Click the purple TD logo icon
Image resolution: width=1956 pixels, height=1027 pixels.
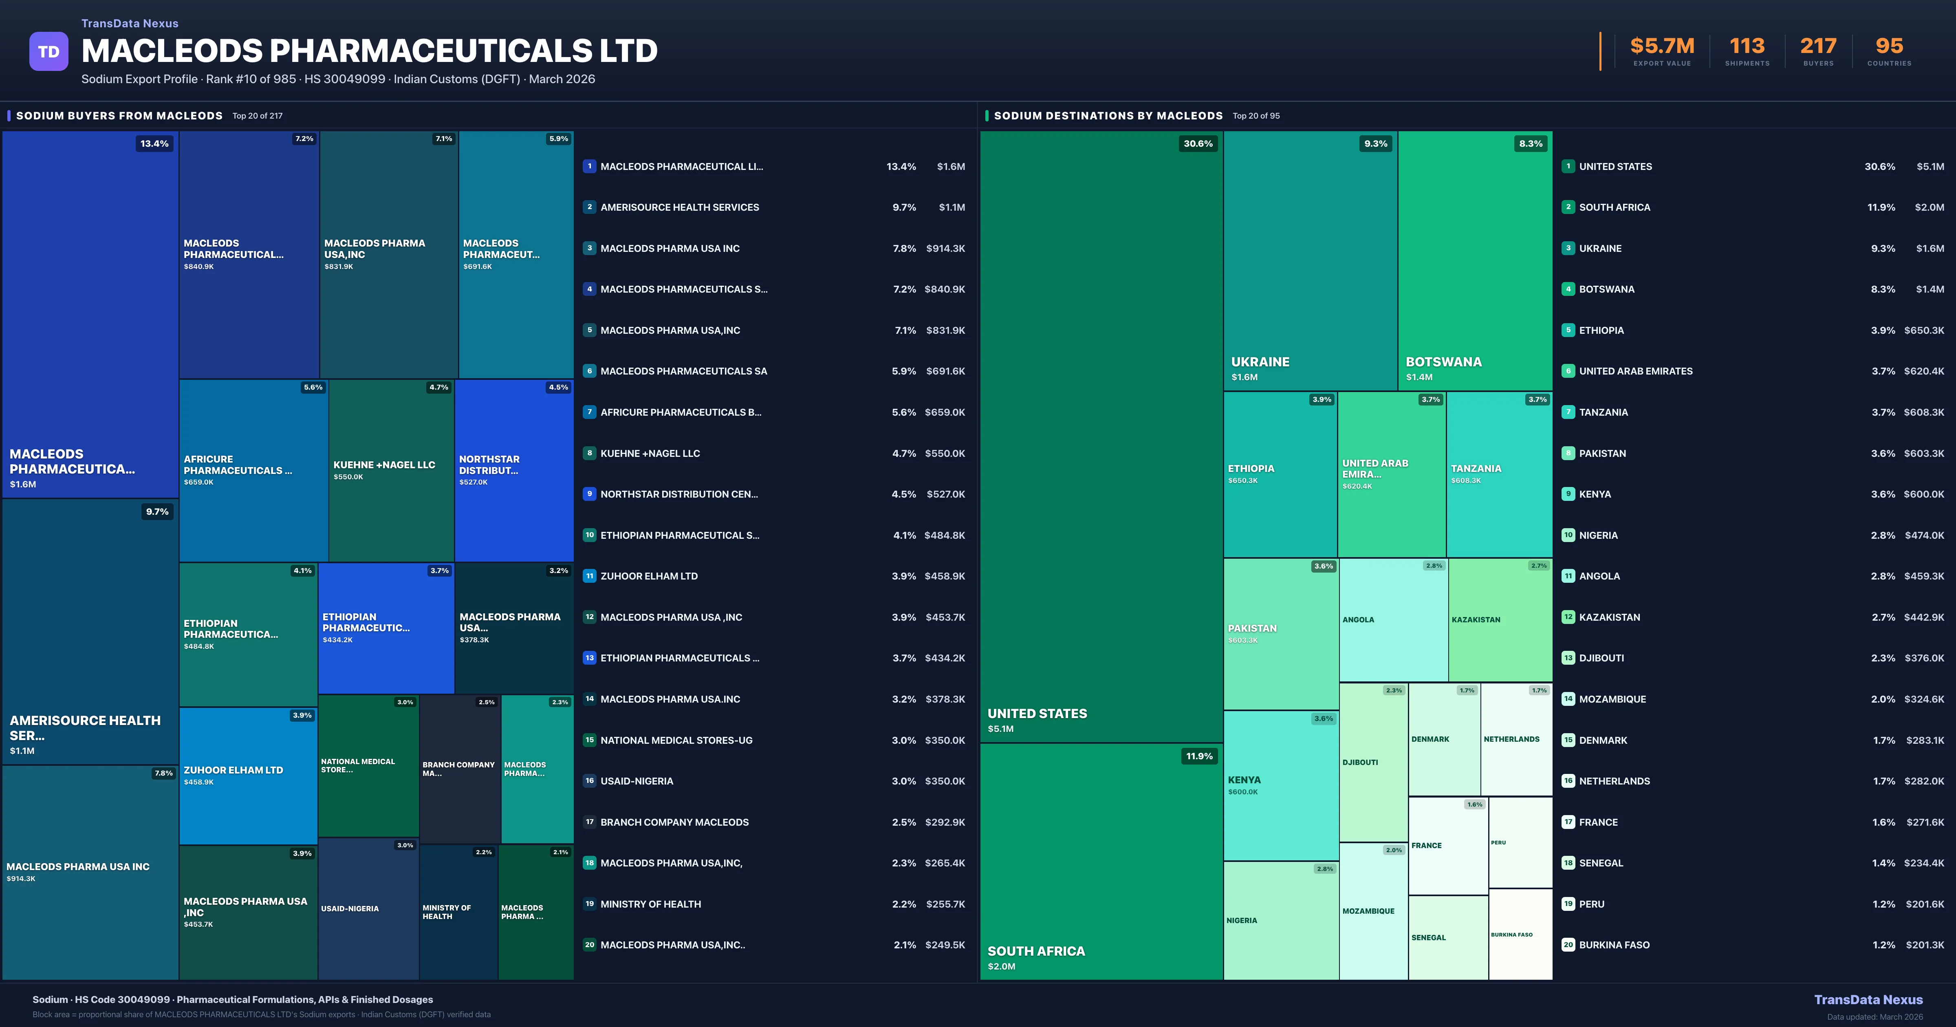tap(48, 52)
